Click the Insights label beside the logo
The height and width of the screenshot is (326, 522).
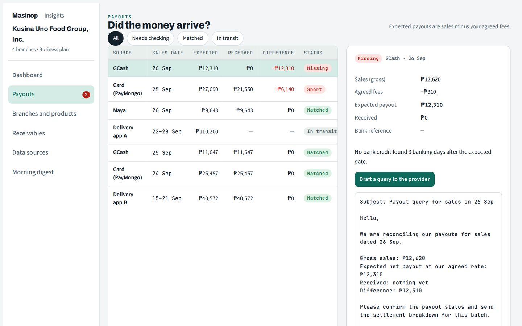coord(54,16)
